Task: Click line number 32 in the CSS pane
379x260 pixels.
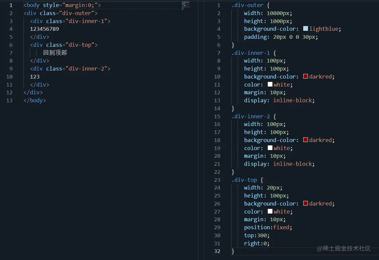Action: [217, 251]
